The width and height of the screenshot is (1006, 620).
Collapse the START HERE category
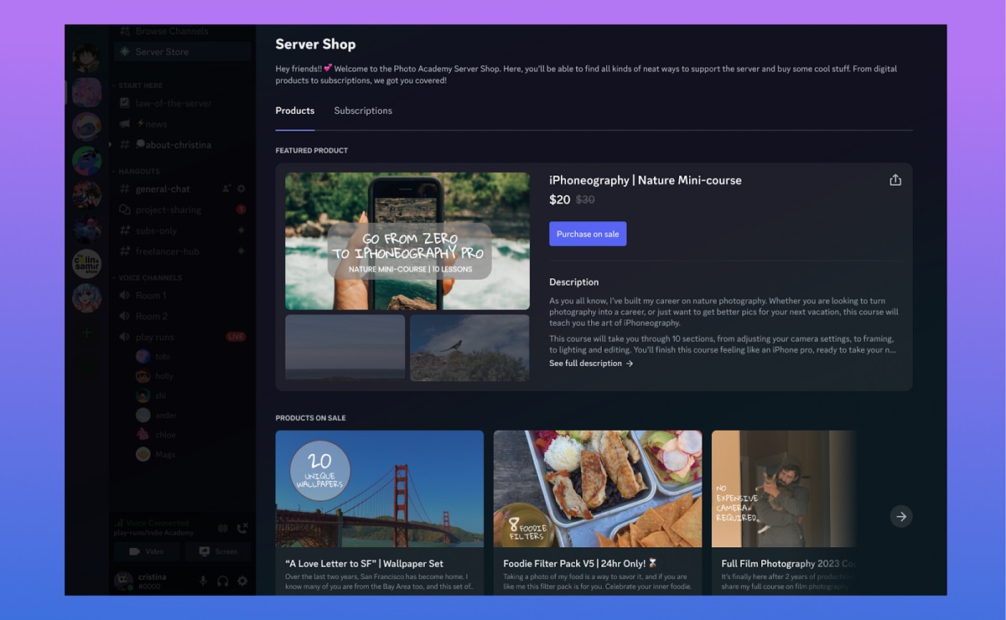137,85
